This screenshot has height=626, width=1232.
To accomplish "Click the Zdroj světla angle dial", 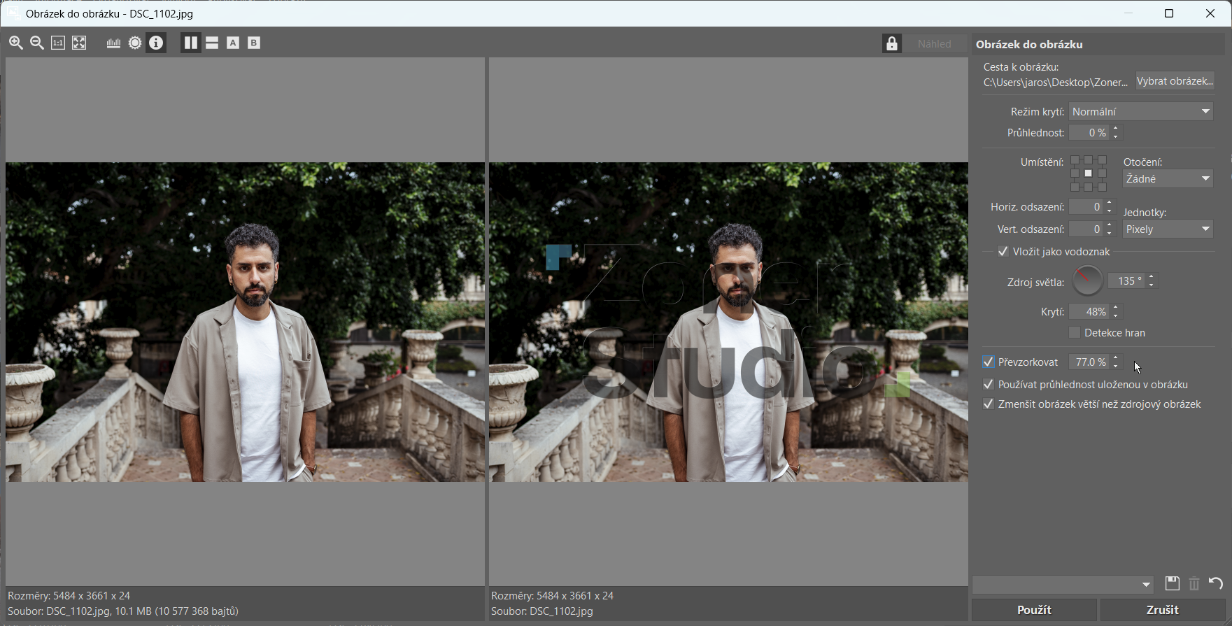I will [x=1087, y=280].
